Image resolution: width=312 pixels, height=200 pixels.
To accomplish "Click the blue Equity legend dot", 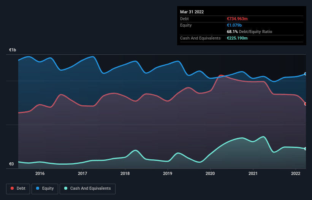I will click(x=38, y=188).
